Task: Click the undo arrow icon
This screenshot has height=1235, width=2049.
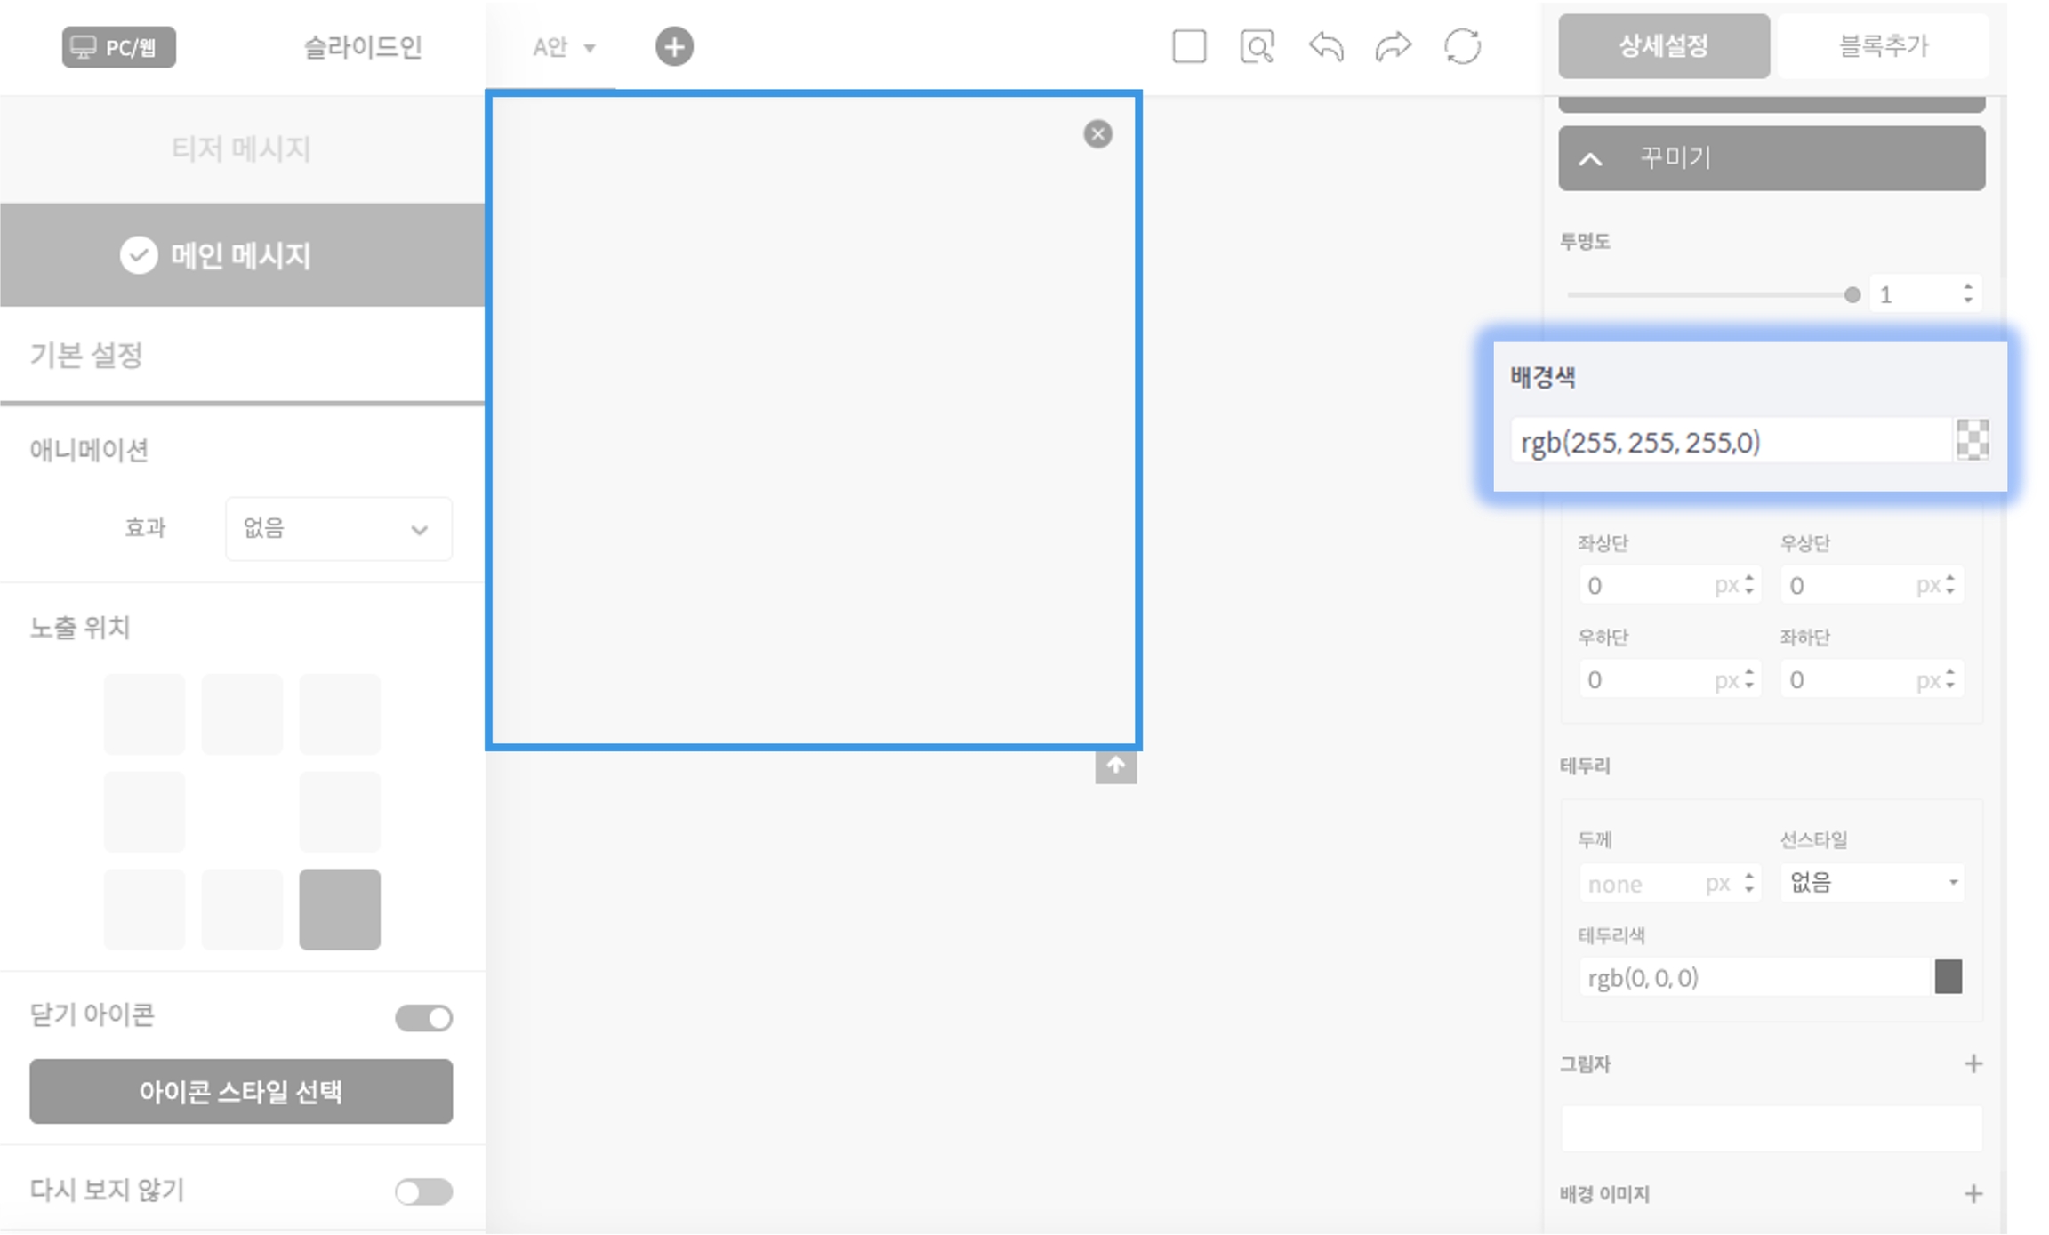Action: pos(1325,46)
